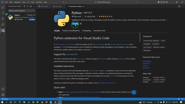Open the VS Code application menu logo
The image size is (185, 104).
2,2
